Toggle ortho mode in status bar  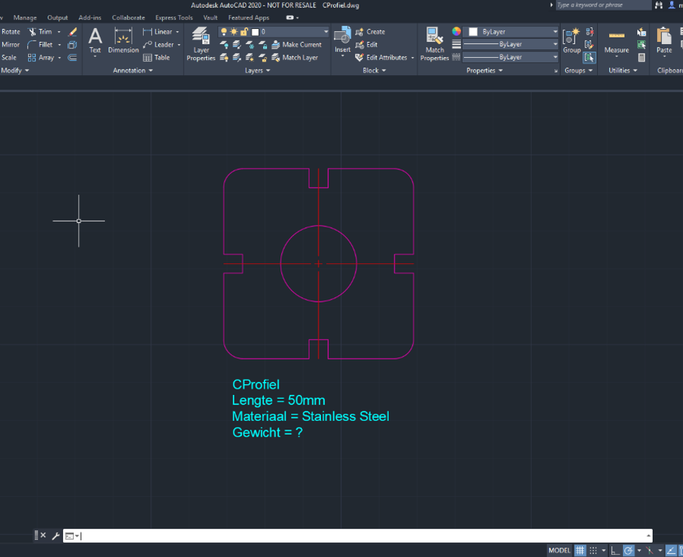click(614, 550)
